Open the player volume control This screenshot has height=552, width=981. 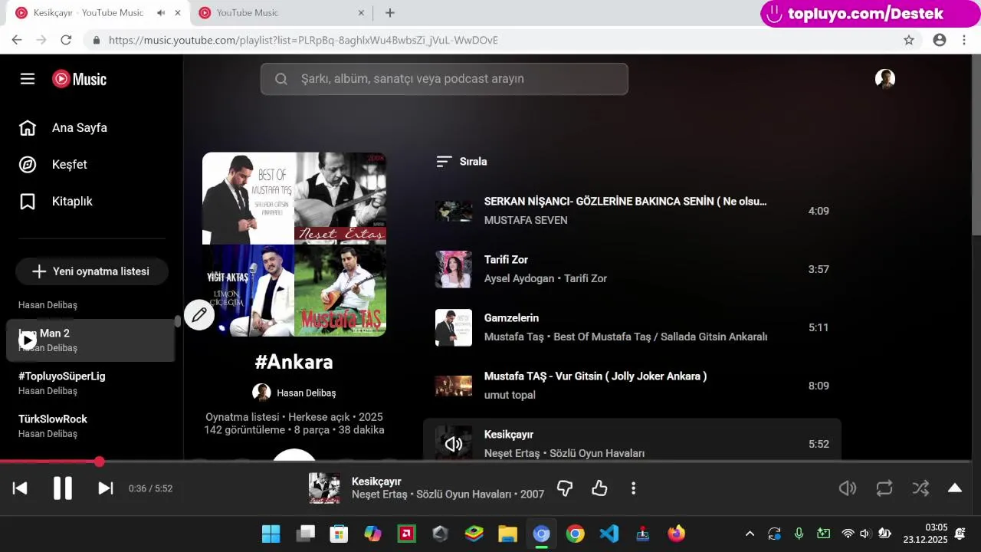848,488
